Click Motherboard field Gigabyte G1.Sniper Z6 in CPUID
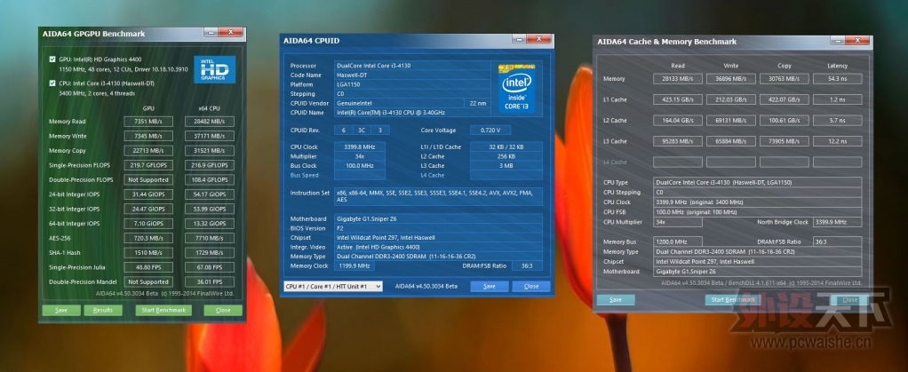This screenshot has width=908, height=372. (x=438, y=218)
